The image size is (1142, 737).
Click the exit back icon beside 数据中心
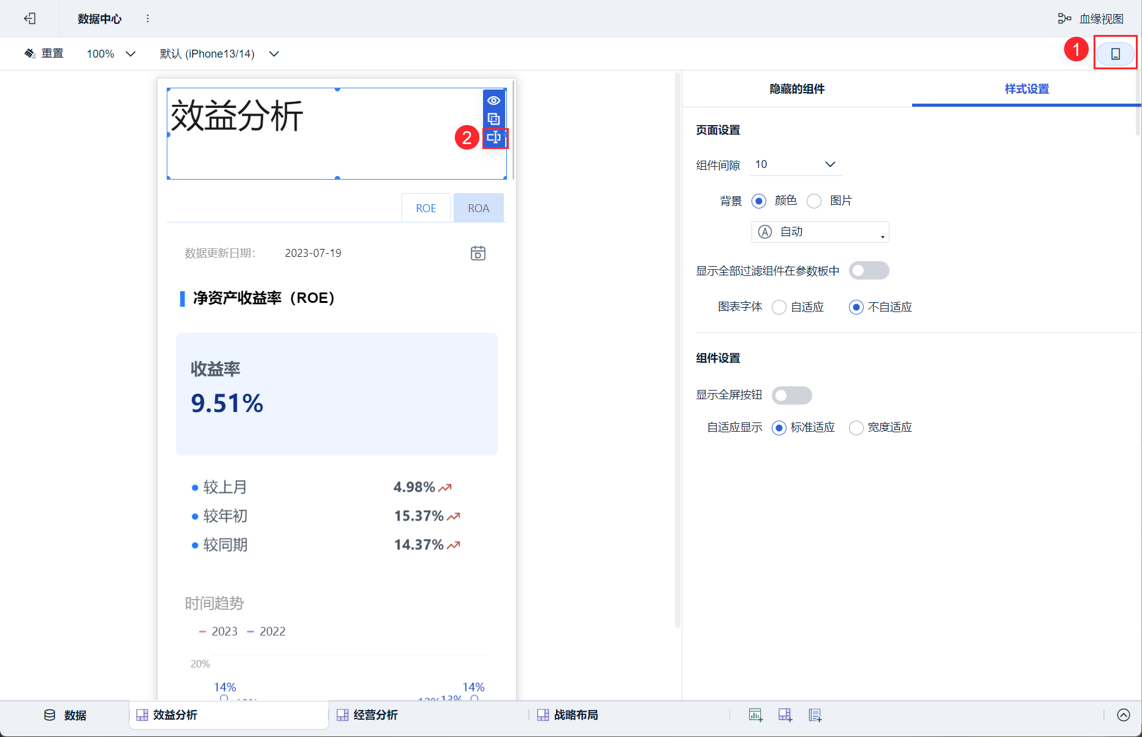29,18
